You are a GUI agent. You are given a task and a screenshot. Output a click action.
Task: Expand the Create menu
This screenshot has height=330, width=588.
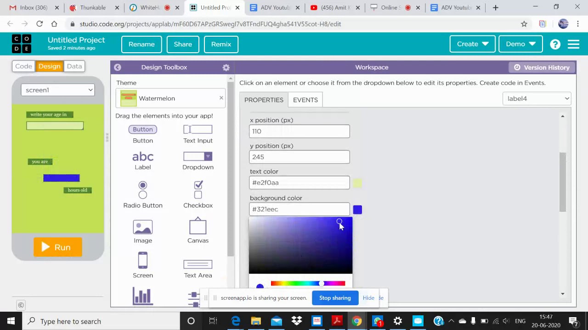(472, 44)
